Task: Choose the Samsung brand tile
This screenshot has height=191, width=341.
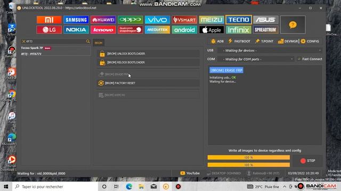Action: point(76,20)
